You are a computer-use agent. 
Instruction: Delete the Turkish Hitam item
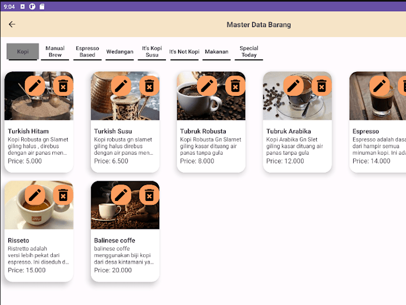(x=63, y=86)
